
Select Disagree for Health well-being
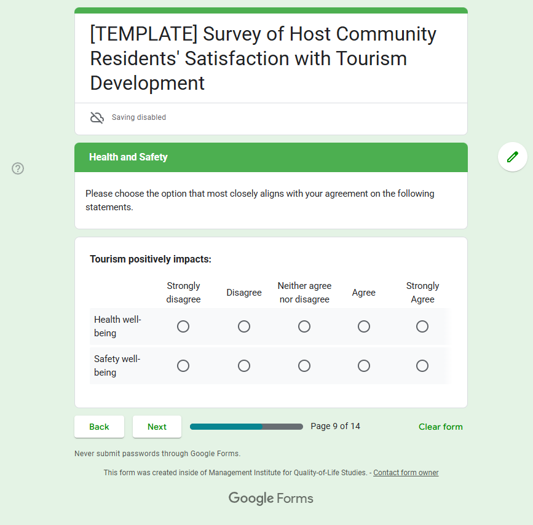(x=244, y=326)
